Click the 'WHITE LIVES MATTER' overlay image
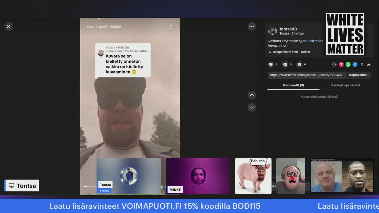This screenshot has width=379, height=213. pos(345,34)
